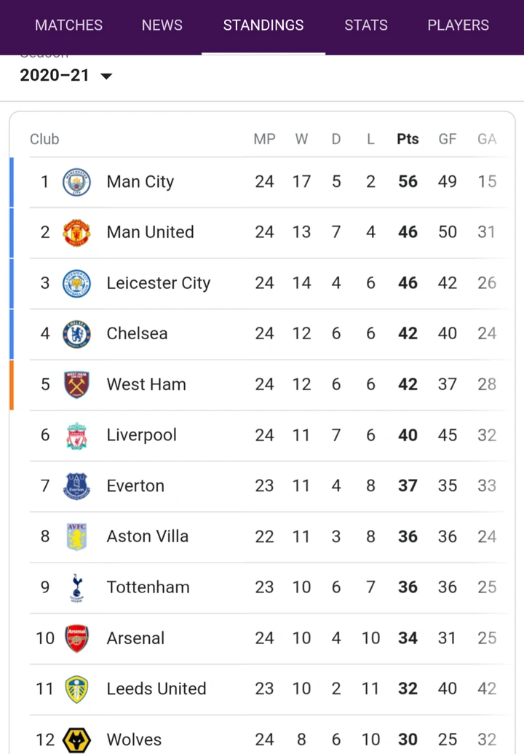This screenshot has height=754, width=524.
Task: Click the Arsenal cannon crest
Action: (76, 638)
